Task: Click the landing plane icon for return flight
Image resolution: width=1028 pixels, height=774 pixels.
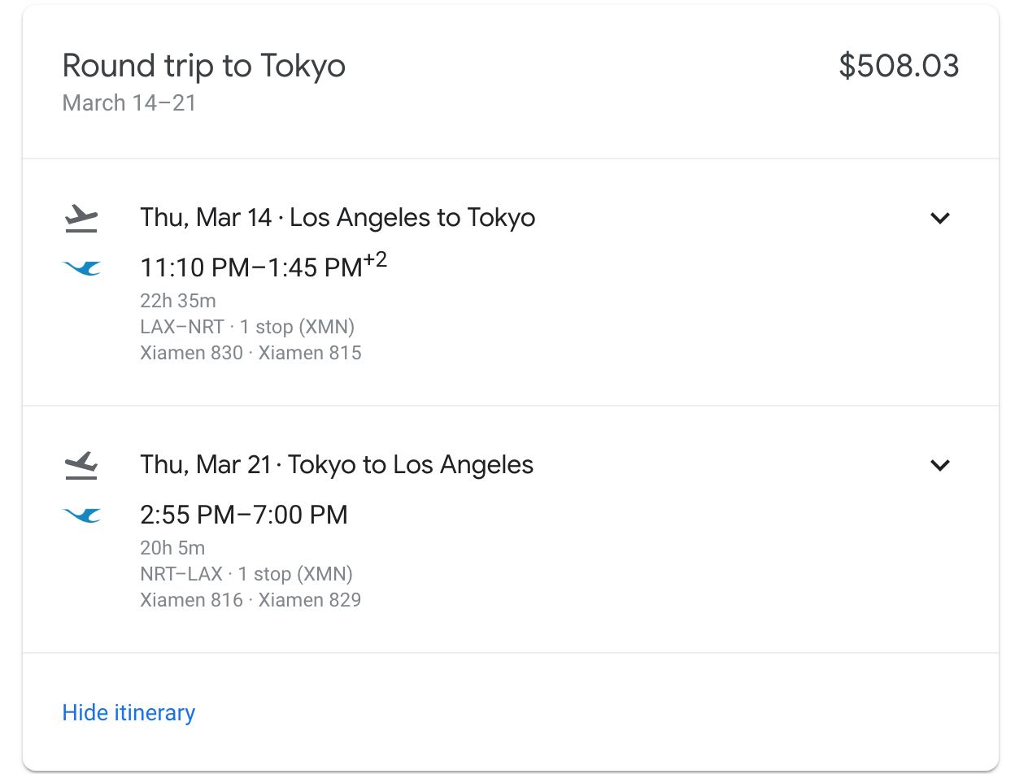Action: (x=81, y=465)
